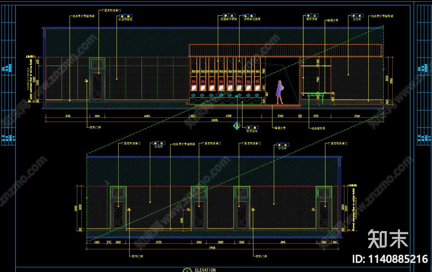Click the vertical 1500 dimension text

click(182, 220)
